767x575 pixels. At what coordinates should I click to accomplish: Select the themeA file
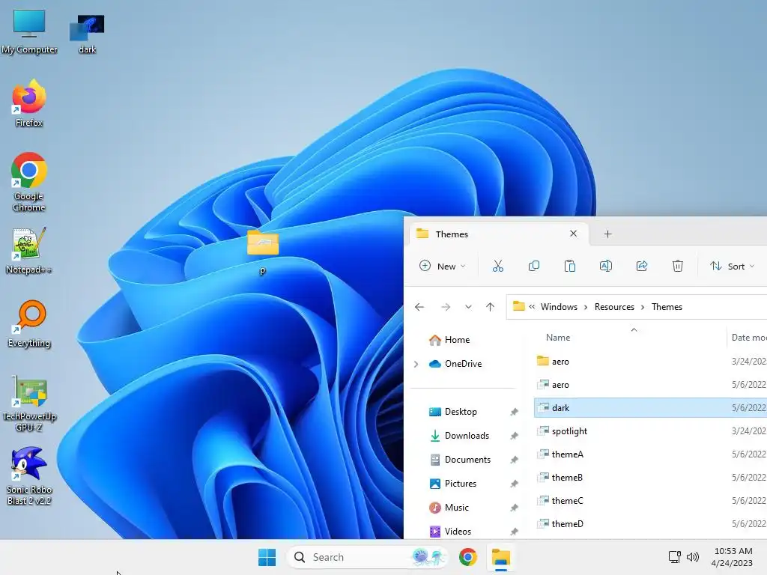pos(651,454)
